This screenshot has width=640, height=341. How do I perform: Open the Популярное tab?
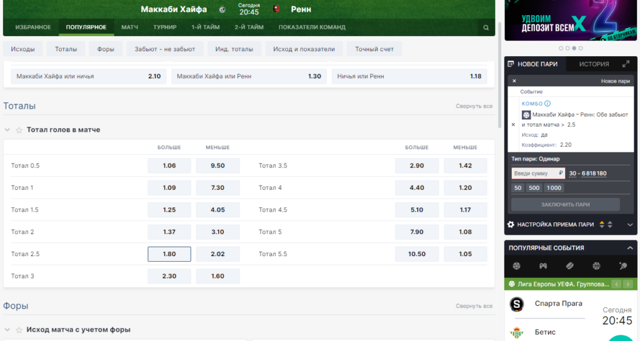tap(86, 27)
